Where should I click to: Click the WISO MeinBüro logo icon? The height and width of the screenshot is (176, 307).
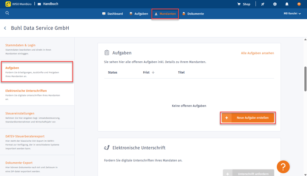(8, 4)
